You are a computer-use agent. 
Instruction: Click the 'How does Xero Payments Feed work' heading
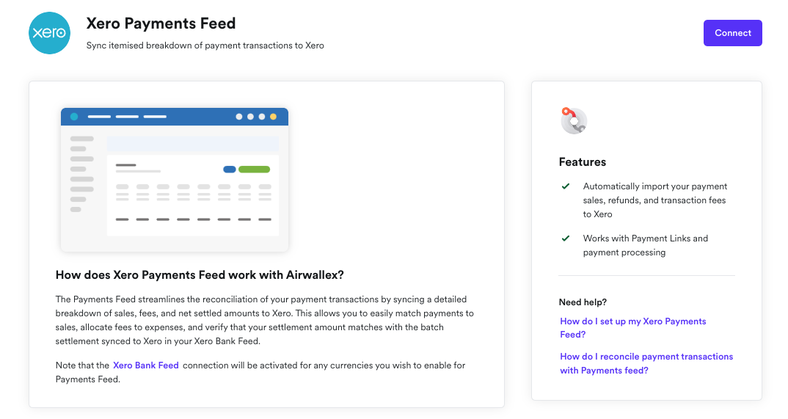200,275
